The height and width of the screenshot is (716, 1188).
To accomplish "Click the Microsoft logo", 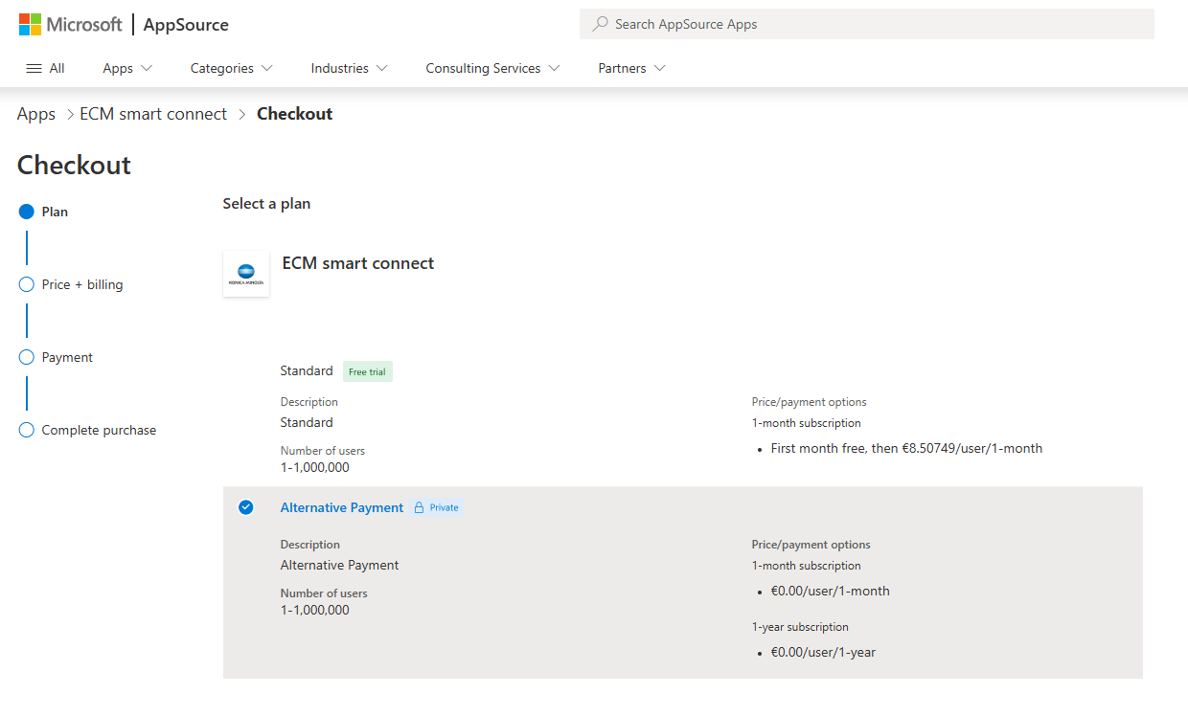I will (x=71, y=25).
